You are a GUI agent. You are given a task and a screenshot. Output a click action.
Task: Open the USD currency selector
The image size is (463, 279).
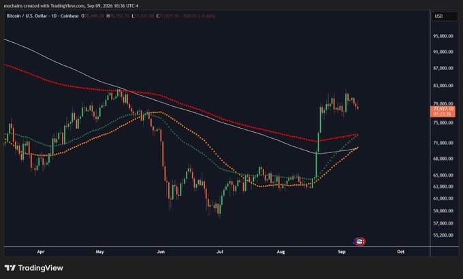click(x=445, y=16)
